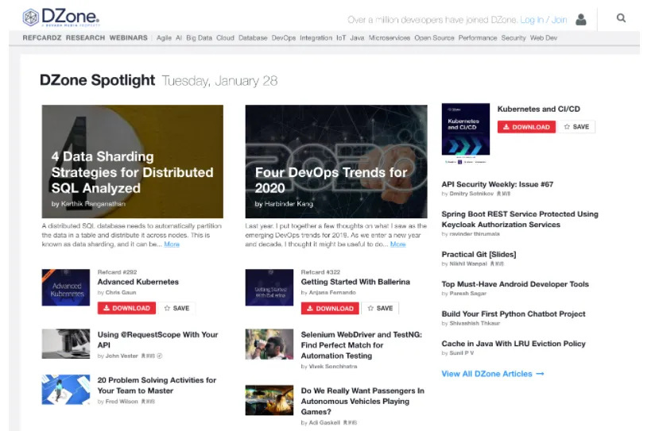Save the Getting Started With Ballerina refcard
This screenshot has width=663, height=431.
click(380, 308)
